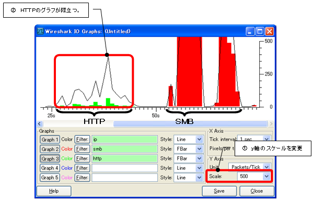The image size is (313, 200).
Task: Open Graph 2 Style dropdown (FBar)
Action: point(189,149)
